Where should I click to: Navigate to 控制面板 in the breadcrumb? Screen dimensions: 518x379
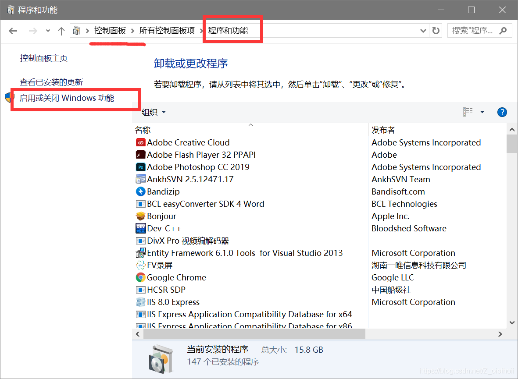(x=110, y=31)
